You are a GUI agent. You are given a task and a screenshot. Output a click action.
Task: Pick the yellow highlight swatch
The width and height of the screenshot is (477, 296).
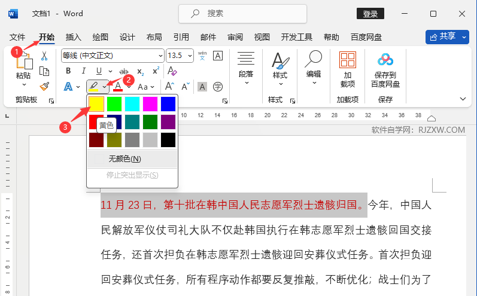pos(96,104)
